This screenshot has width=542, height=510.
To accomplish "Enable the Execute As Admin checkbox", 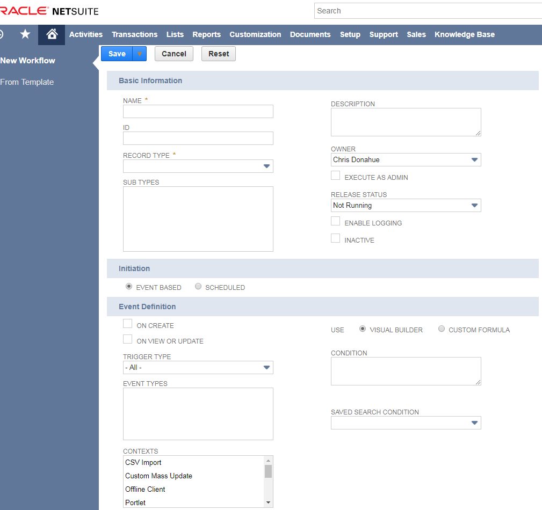I will click(335, 175).
